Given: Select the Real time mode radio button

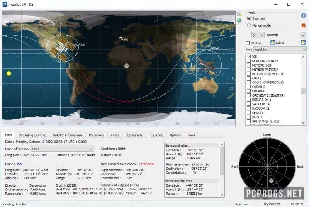Looking at the screenshot, I should (x=249, y=18).
